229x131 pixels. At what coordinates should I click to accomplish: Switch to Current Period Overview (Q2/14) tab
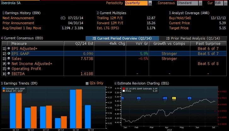click(x=123, y=38)
